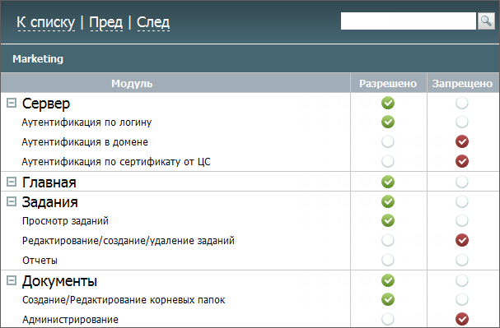Select Разрешено for Сервер
Screen dimensions: 500x328
click(388, 103)
